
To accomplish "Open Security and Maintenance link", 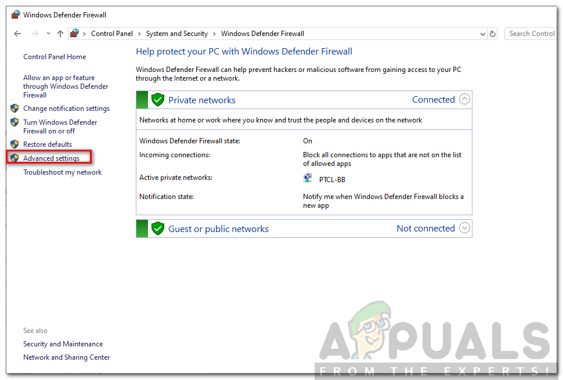I will point(63,344).
